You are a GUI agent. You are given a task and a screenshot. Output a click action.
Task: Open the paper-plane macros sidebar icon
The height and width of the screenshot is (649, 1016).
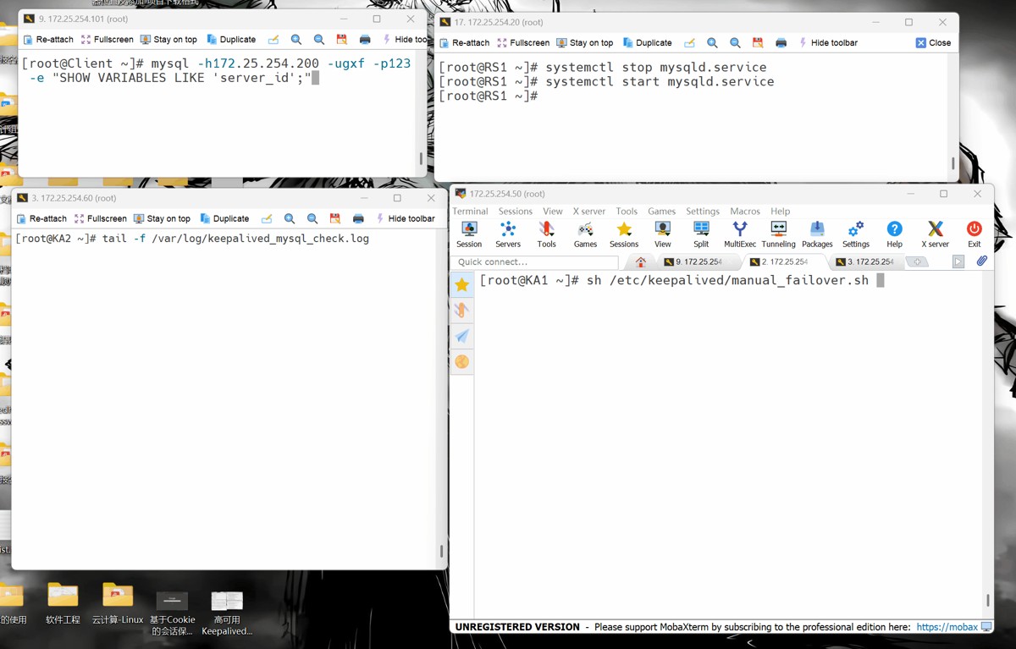pyautogui.click(x=462, y=336)
